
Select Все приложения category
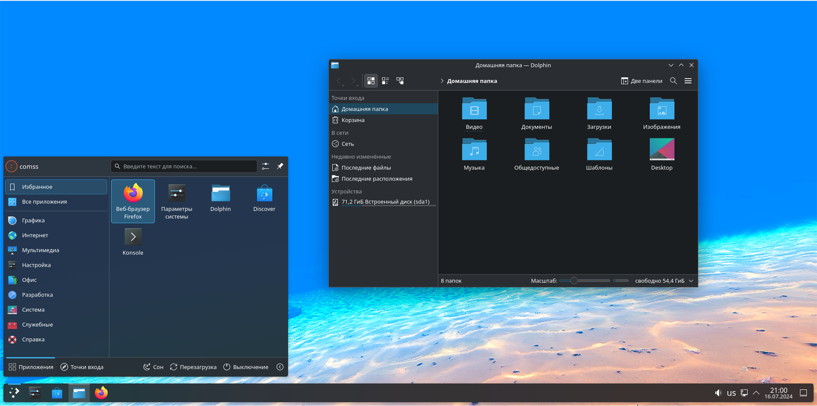point(56,202)
